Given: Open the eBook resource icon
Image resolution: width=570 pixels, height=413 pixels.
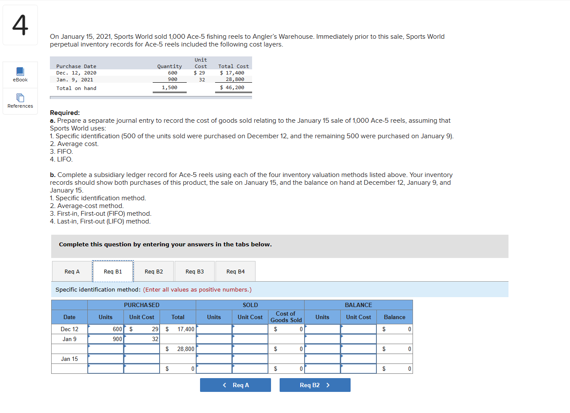Looking at the screenshot, I should 20,75.
